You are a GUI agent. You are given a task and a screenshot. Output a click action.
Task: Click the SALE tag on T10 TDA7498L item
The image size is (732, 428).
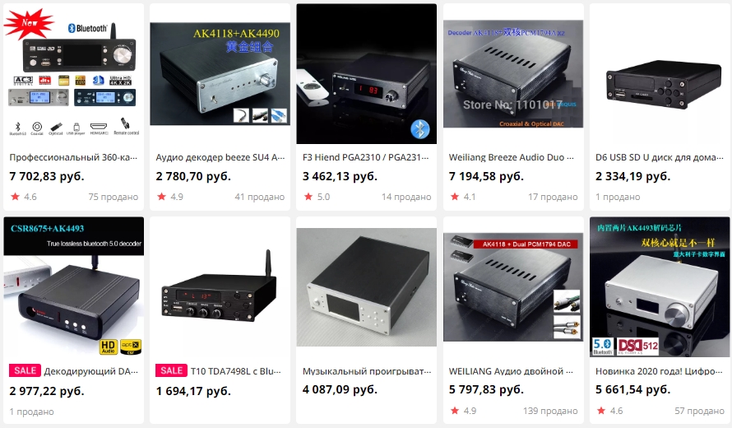(x=171, y=370)
